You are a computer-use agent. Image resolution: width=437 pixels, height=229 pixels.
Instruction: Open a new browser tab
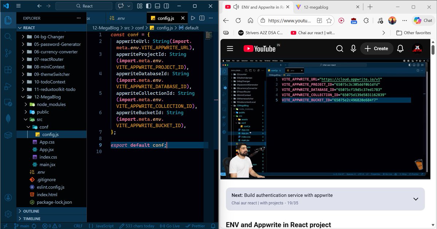coord(370,7)
